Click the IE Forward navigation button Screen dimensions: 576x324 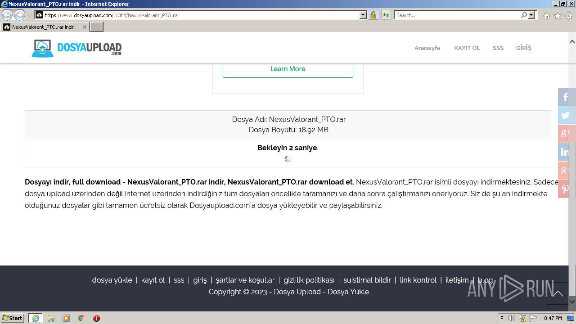19,15
